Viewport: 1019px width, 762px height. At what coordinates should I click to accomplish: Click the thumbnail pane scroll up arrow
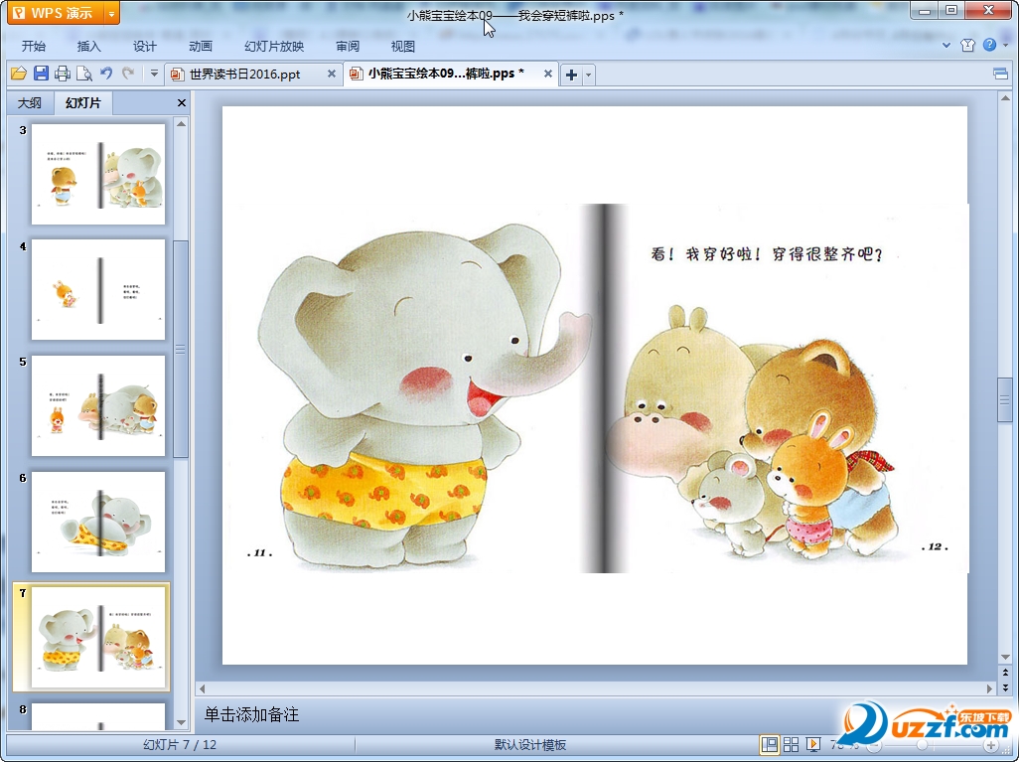pyautogui.click(x=182, y=123)
